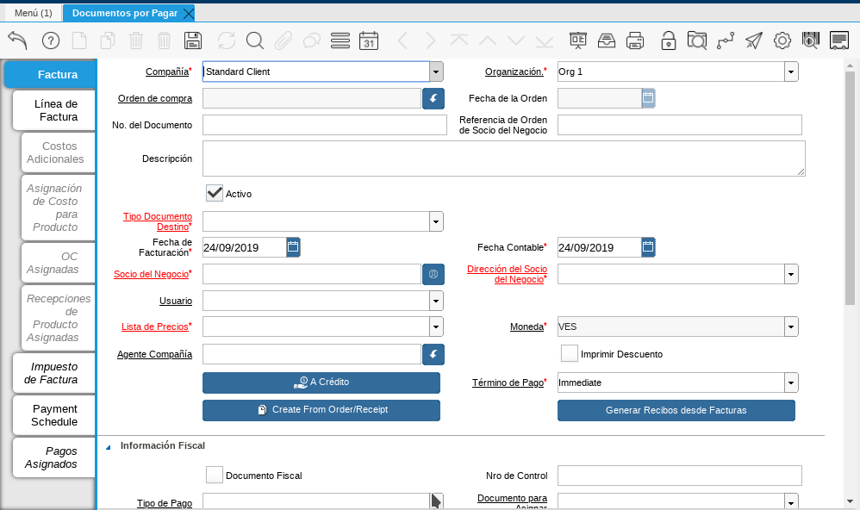This screenshot has width=860, height=510.
Task: Collapse the Información Fiscal section
Action: pos(108,447)
